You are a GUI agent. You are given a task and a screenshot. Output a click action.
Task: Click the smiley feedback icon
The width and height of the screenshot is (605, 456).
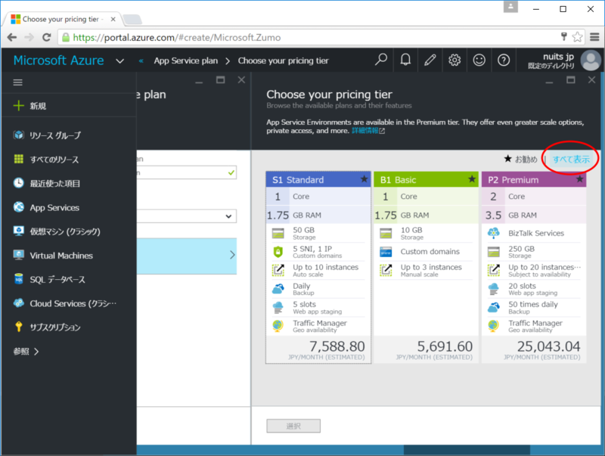479,60
